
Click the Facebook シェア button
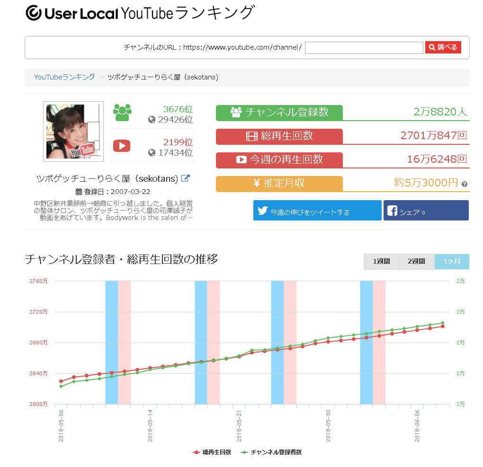click(426, 211)
